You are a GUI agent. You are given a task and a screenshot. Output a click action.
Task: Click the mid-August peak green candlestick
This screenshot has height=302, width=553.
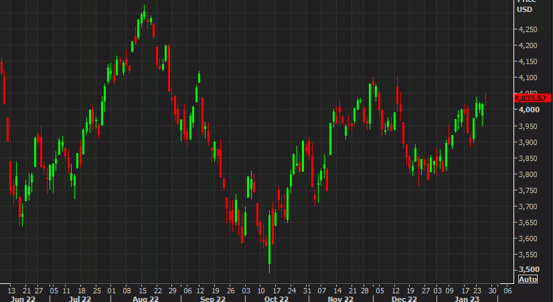point(144,13)
